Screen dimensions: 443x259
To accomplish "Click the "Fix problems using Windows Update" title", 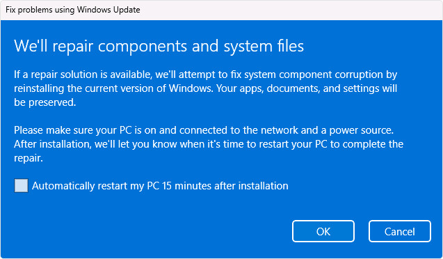I will [73, 10].
